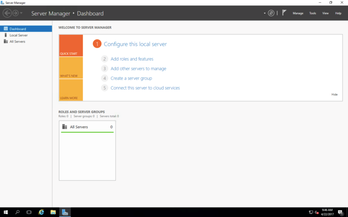Viewport: 348px width, 217px height.
Task: Open the All Servers tile header
Action: (87, 127)
